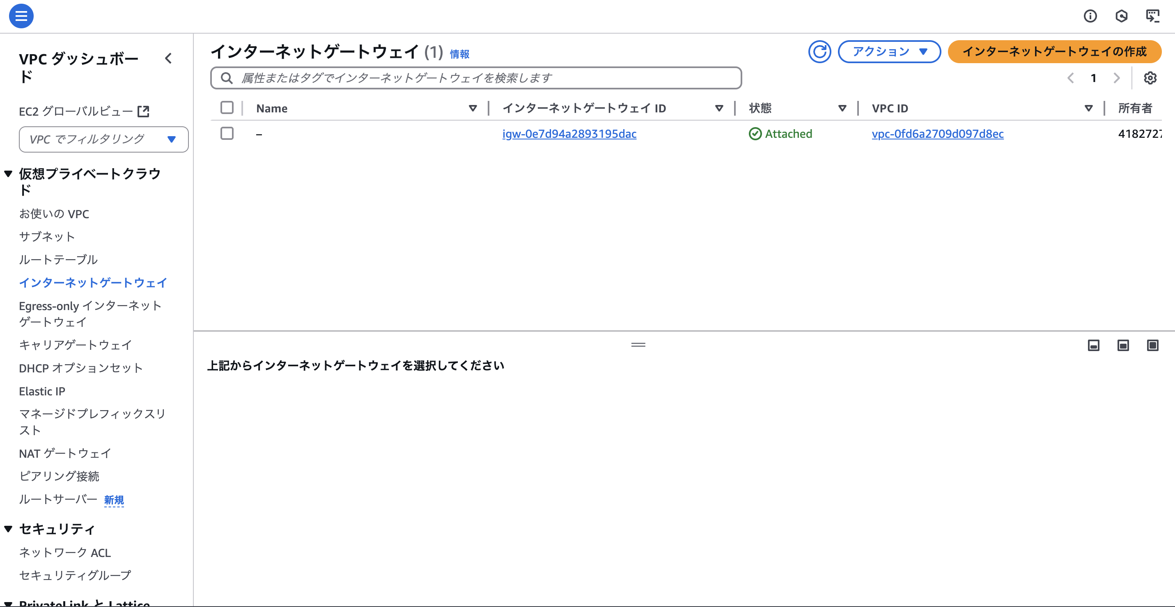Check the igw-0e7d94a2893195dac row checkbox

pos(227,134)
